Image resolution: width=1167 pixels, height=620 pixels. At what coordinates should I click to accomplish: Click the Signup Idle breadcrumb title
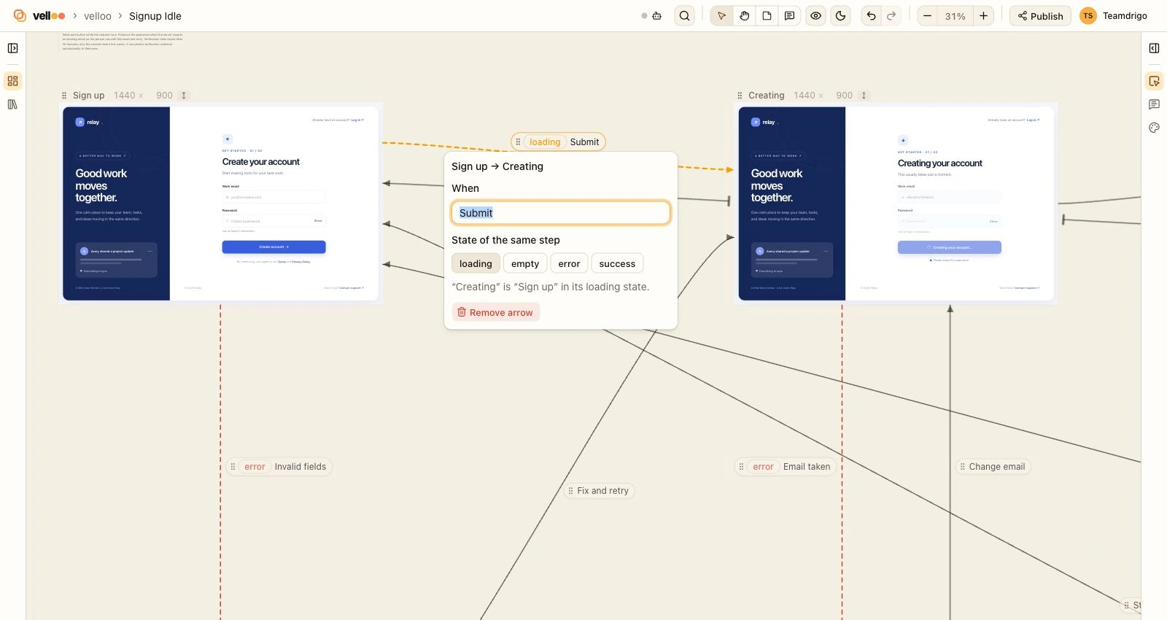point(155,16)
